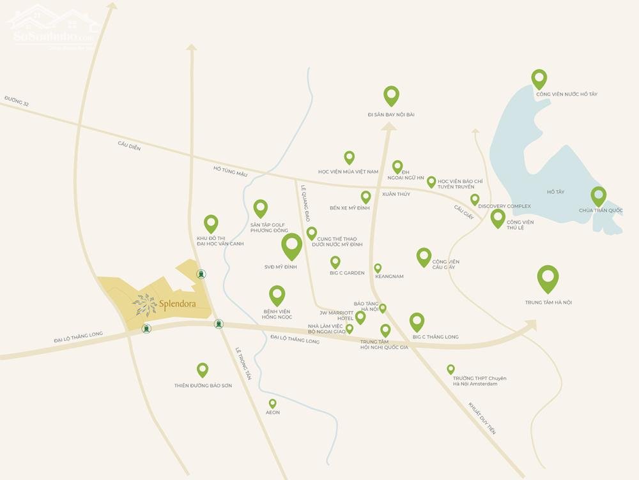Click the SVĐ Mỹ Đình map pin

click(x=292, y=247)
